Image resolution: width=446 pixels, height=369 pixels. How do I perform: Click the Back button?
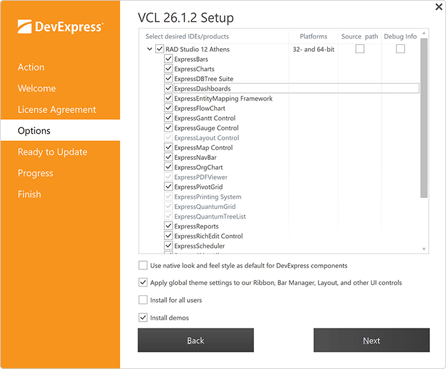pyautogui.click(x=196, y=340)
